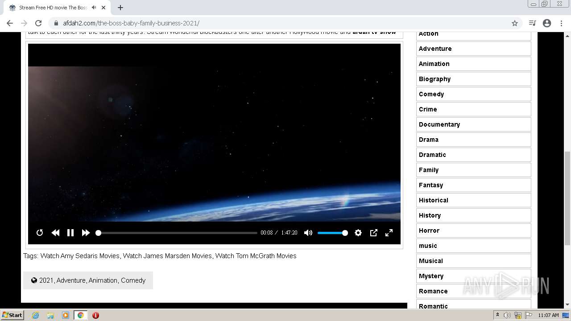571x321 pixels.
Task: Mute the video player speaker icon
Action: pos(308,233)
